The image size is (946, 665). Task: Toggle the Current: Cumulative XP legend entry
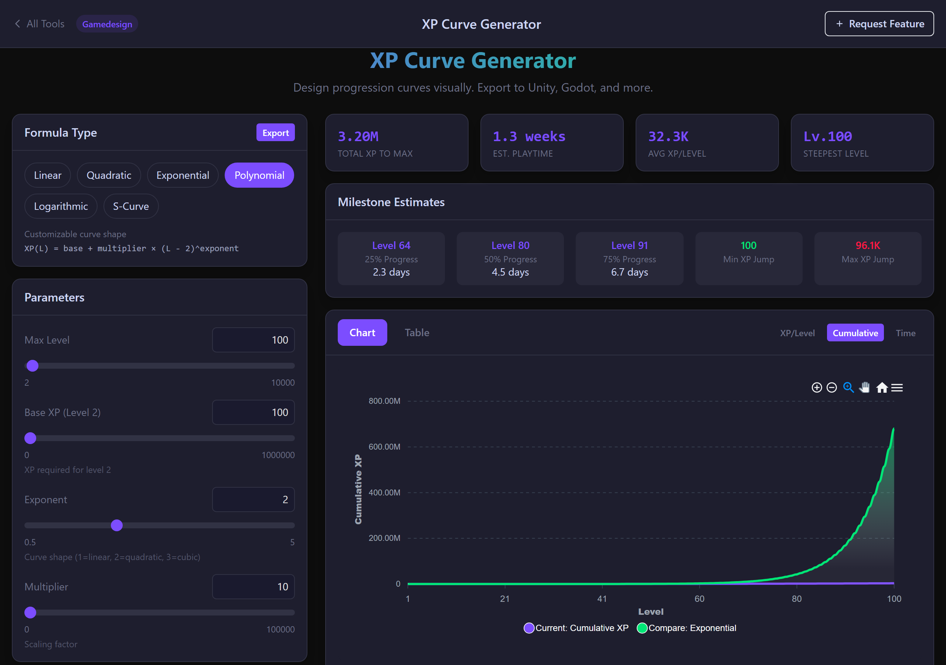coord(576,628)
